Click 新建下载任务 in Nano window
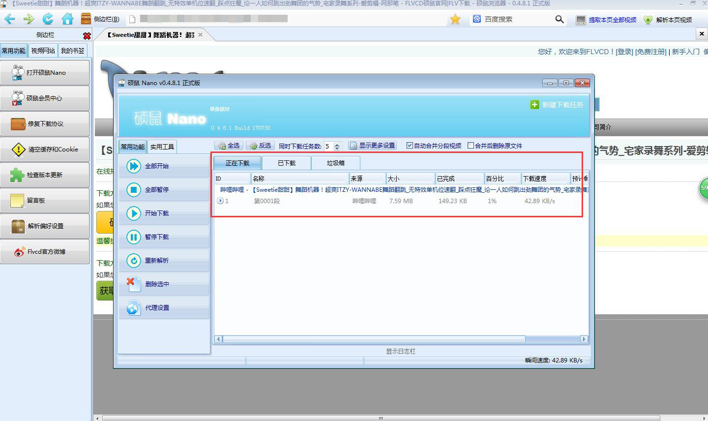Image resolution: width=708 pixels, height=421 pixels. (557, 105)
